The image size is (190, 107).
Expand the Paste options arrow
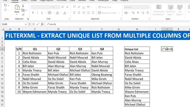[17, 15]
